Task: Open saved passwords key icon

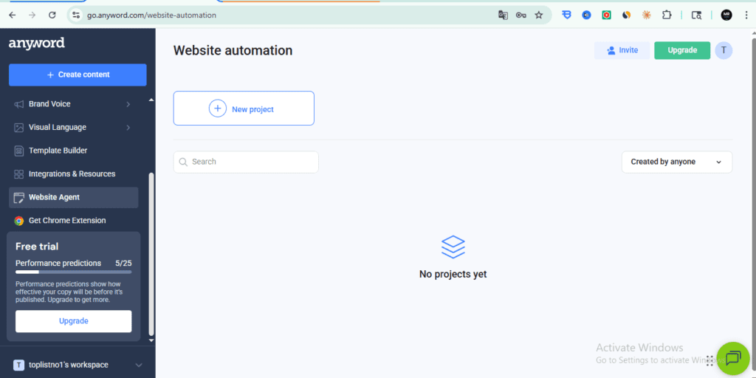Action: [520, 15]
